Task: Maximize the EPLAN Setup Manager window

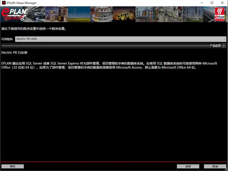Action: 212,3
